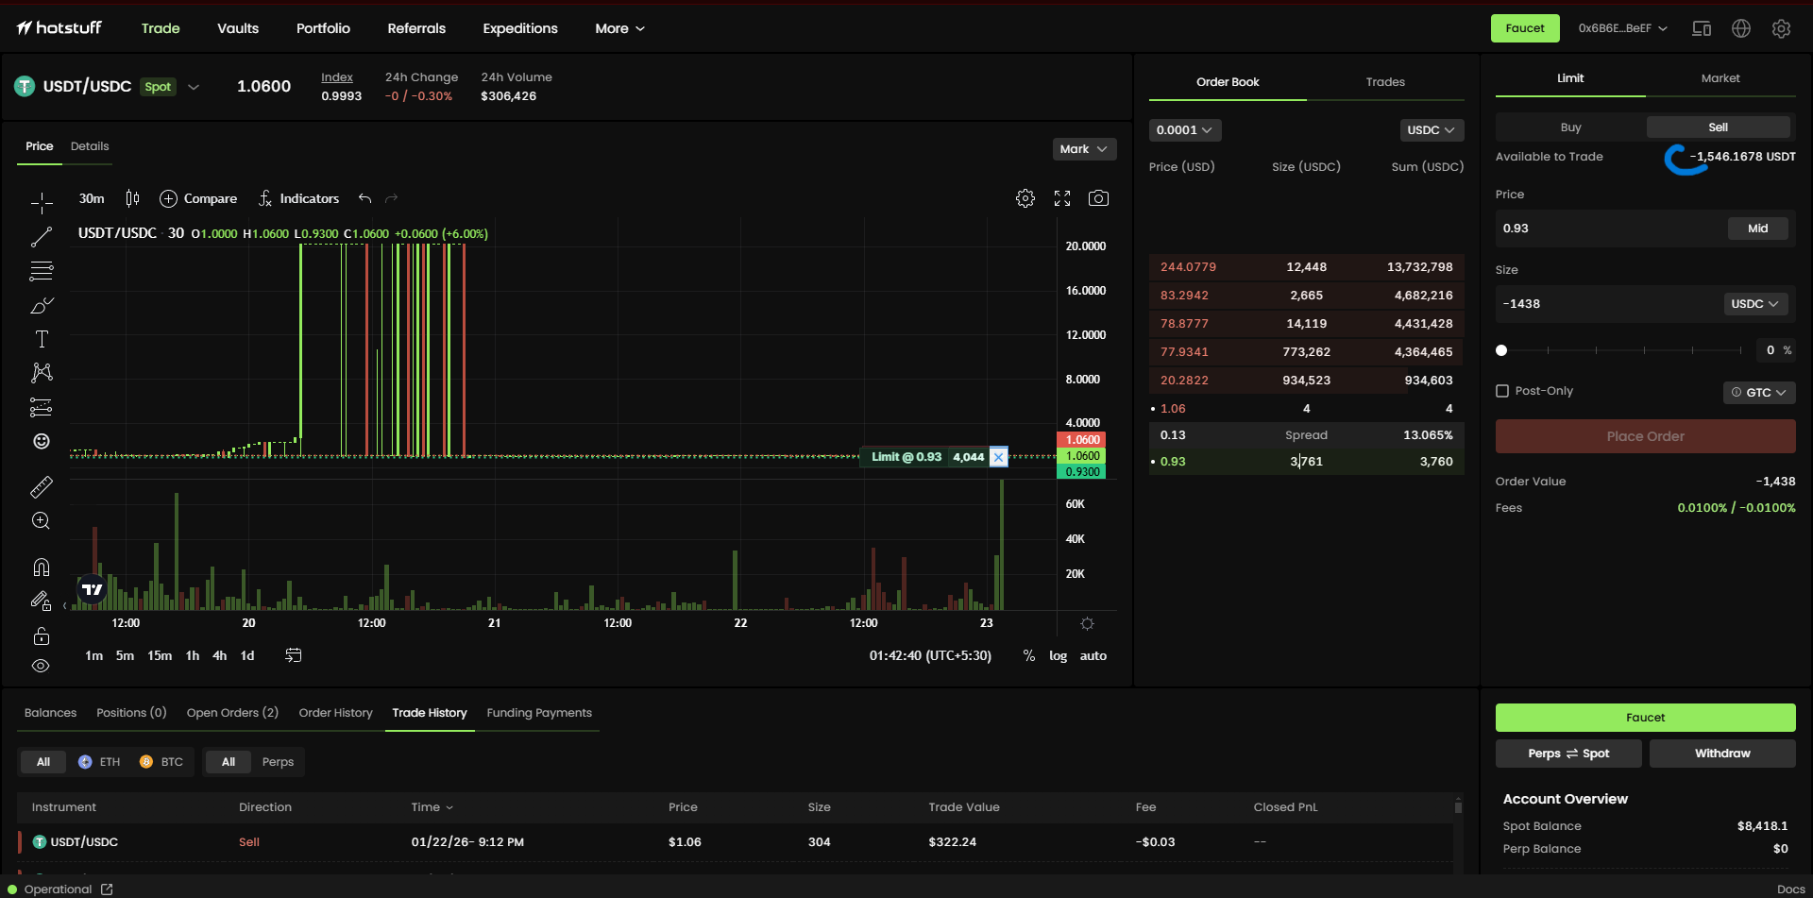Open the Vaults menu item
The width and height of the screenshot is (1813, 898).
point(238,28)
